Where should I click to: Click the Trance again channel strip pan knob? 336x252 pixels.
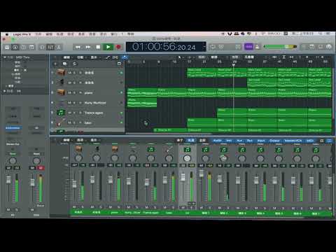coord(150,158)
